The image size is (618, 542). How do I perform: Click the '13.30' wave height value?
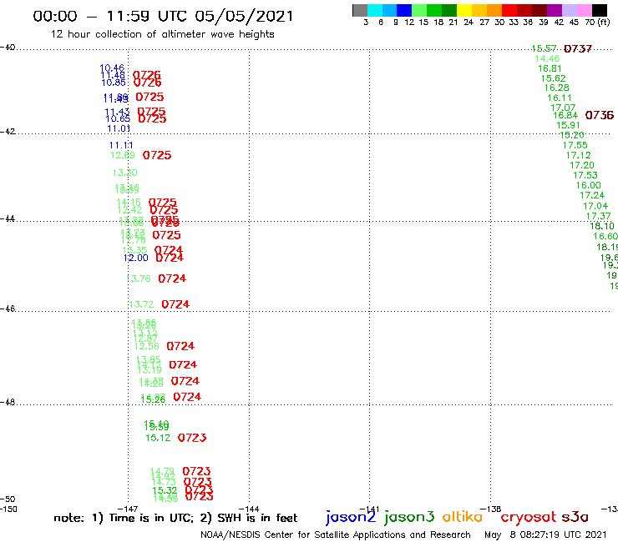click(x=125, y=173)
